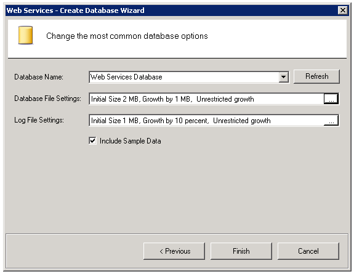354x274 pixels.
Task: Click the Include Sample Data label text
Action: tap(131, 141)
